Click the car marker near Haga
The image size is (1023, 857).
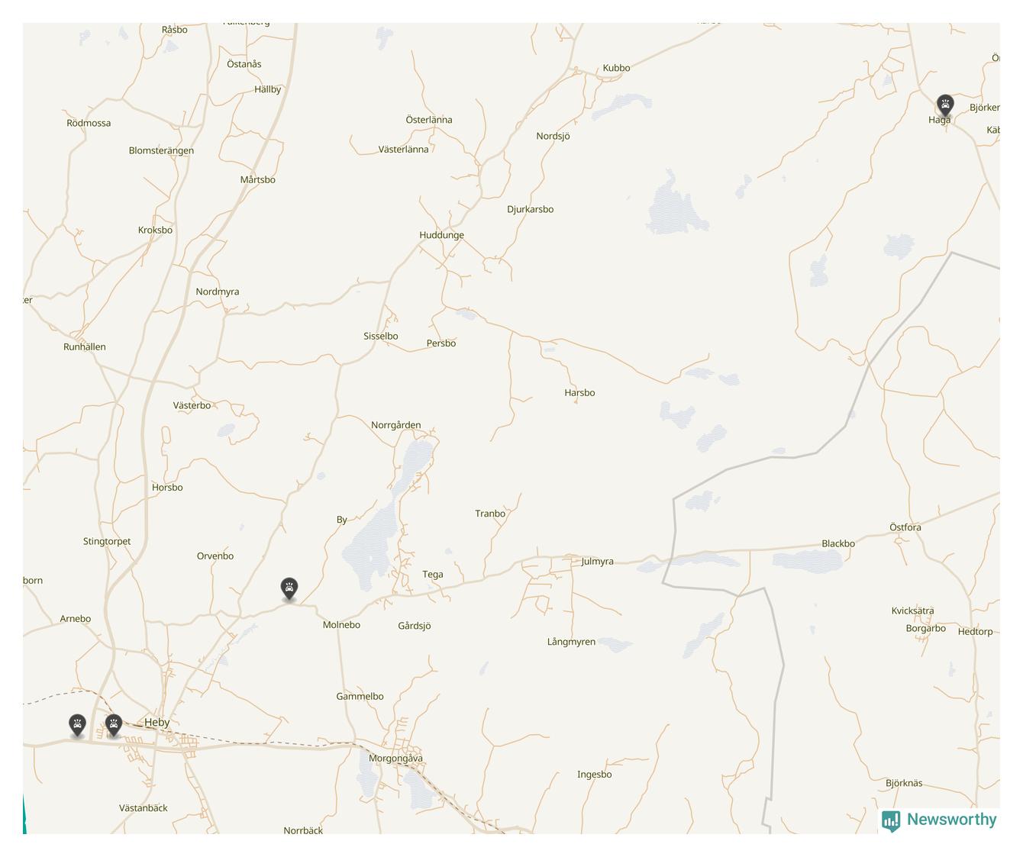(x=945, y=105)
